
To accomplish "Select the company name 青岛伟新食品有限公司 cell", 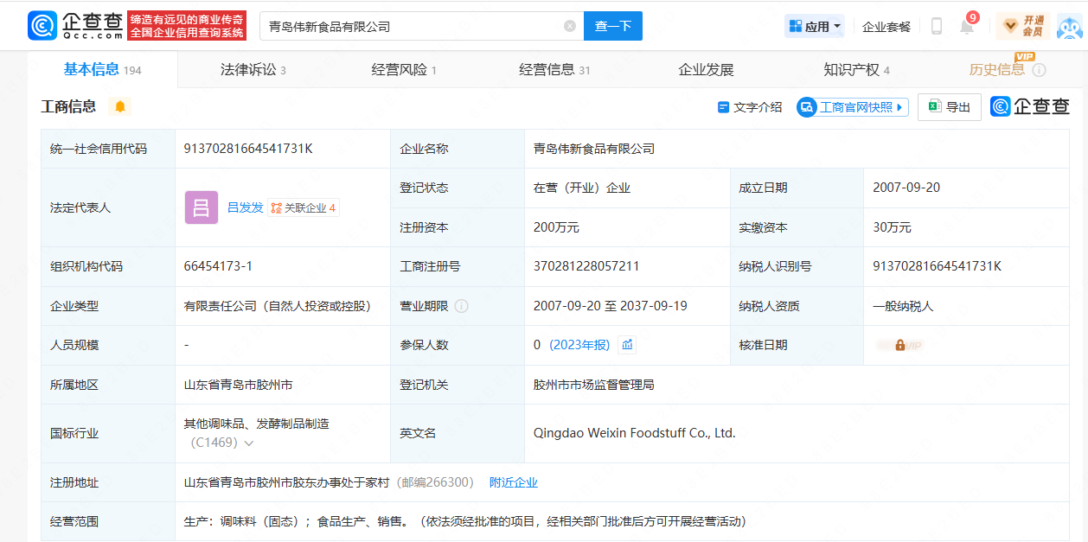I will click(594, 149).
